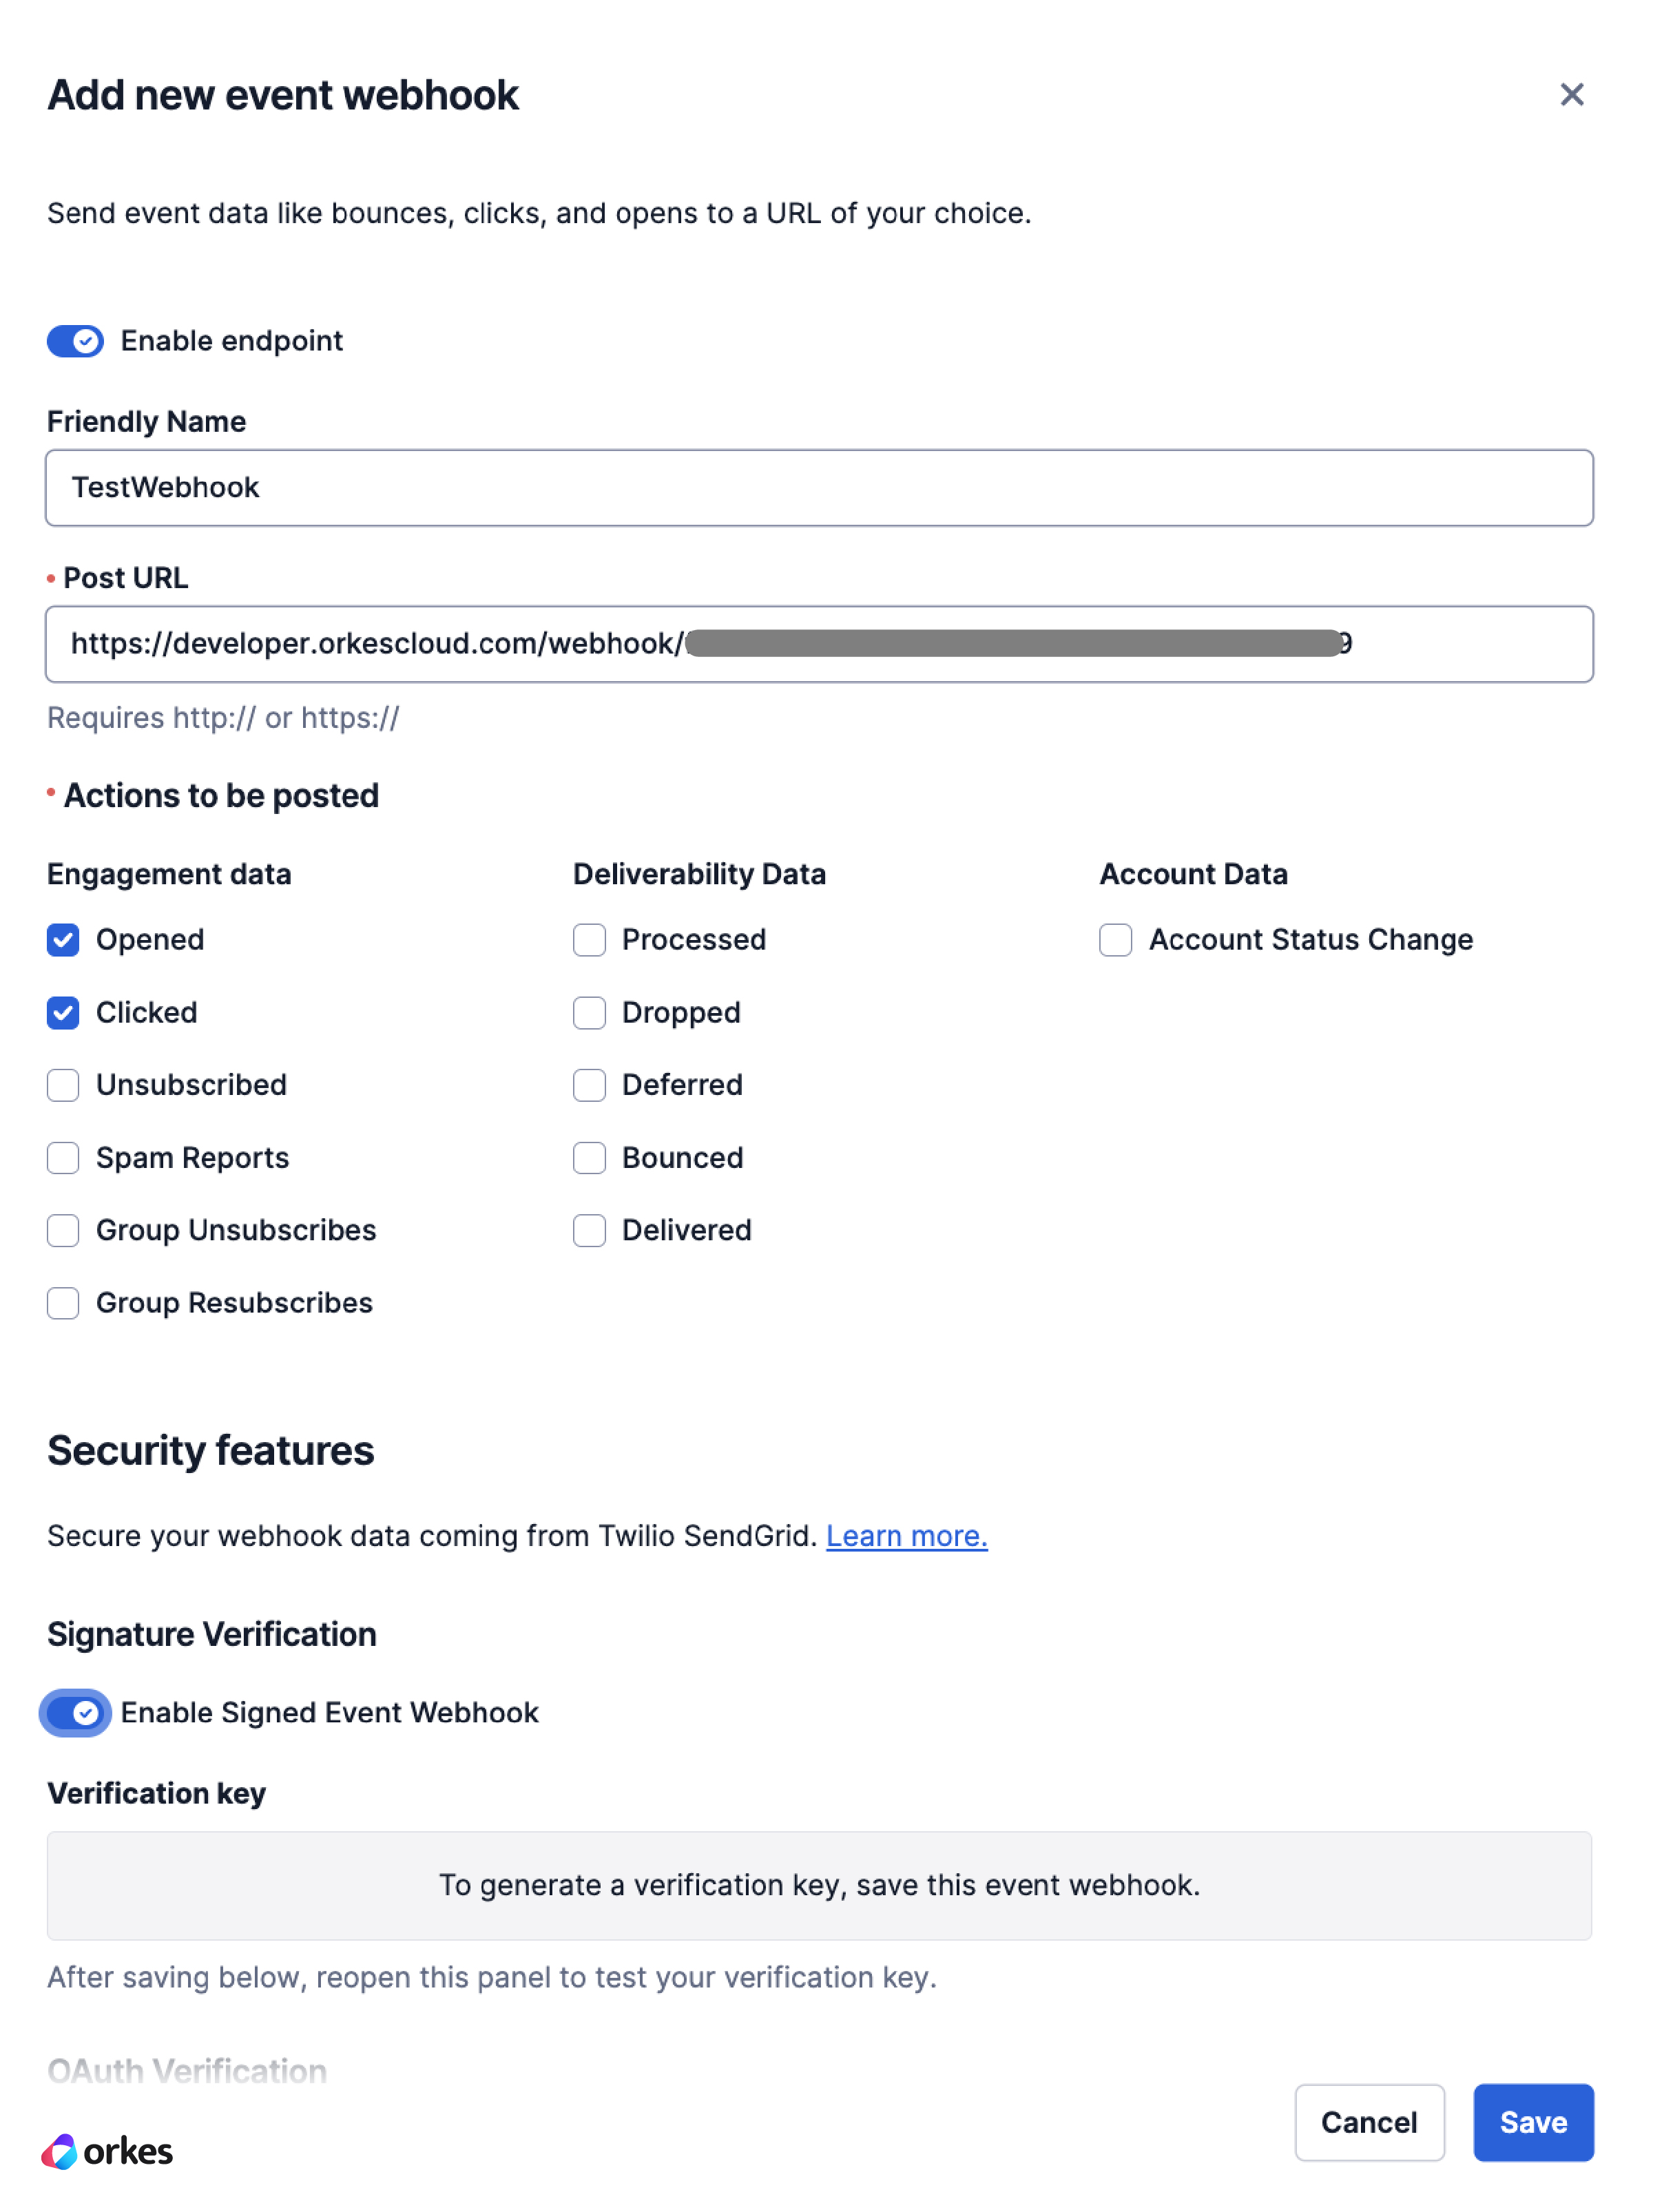Select Group Unsubscribes
Viewport: 1653px width, 2212px height.
[63, 1230]
